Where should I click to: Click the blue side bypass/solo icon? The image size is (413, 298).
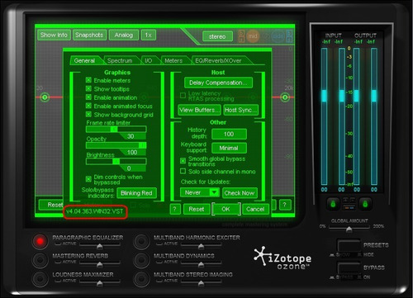[289, 36]
